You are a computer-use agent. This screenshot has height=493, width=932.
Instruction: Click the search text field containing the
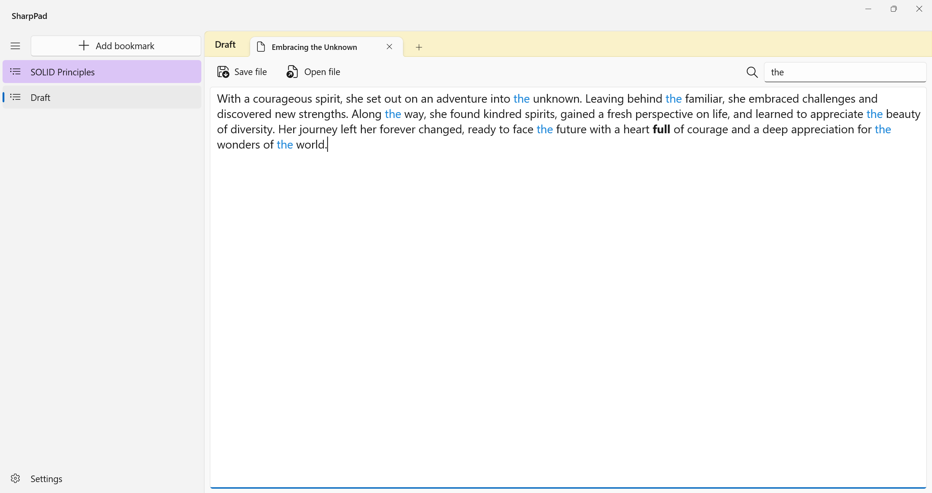pos(845,72)
